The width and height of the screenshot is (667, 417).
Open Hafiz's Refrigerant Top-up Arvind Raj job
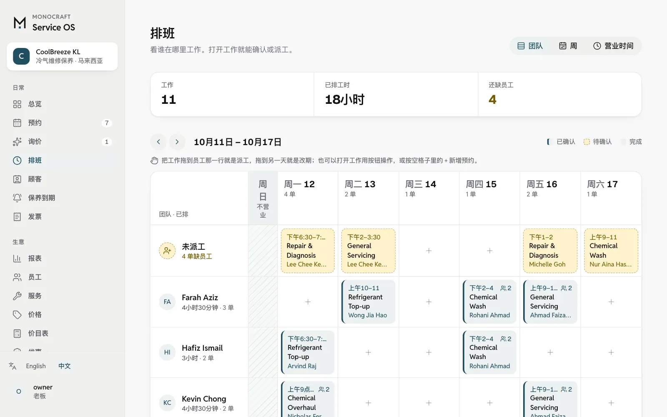[x=308, y=352]
